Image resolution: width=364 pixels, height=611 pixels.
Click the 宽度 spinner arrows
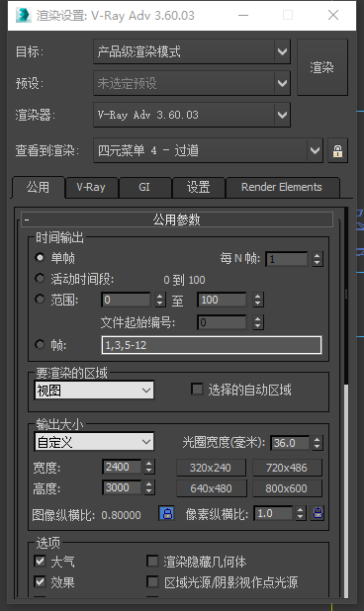pyautogui.click(x=149, y=467)
